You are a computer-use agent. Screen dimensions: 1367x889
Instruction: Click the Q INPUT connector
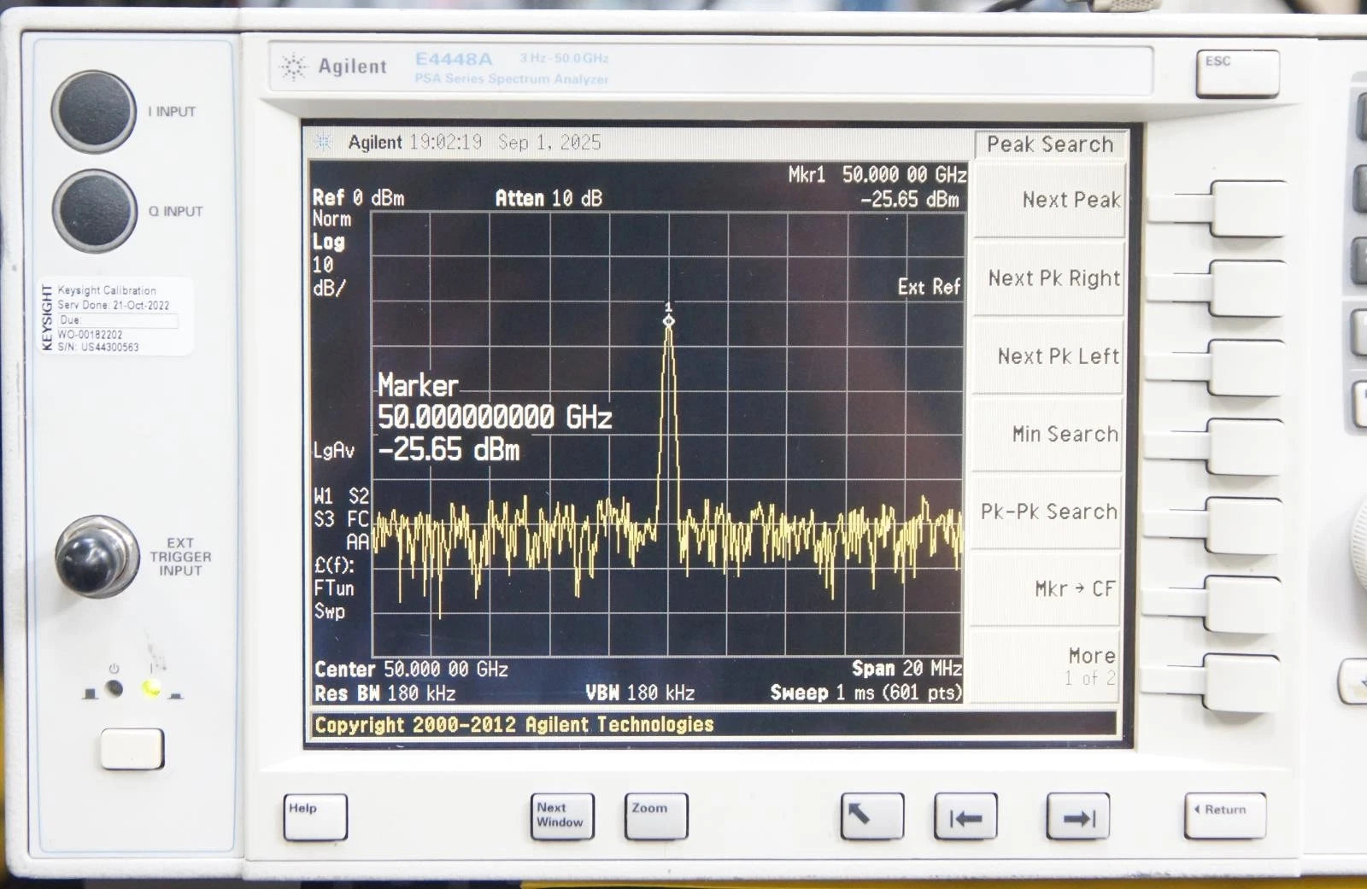point(94,211)
